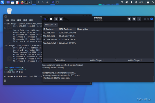This screenshot has height=103, width=155.
Task: Click the terminal window title icon
Action: 6,16
